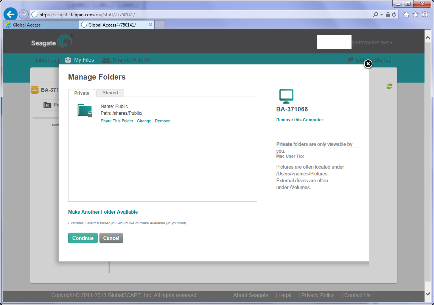Viewport: 434px width, 305px height.
Task: Click the Manage Folders heading
Action: [97, 77]
